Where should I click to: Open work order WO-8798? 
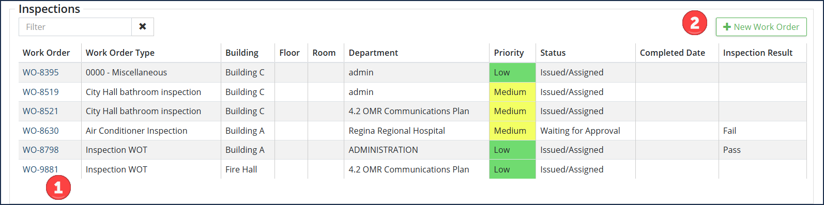(41, 150)
